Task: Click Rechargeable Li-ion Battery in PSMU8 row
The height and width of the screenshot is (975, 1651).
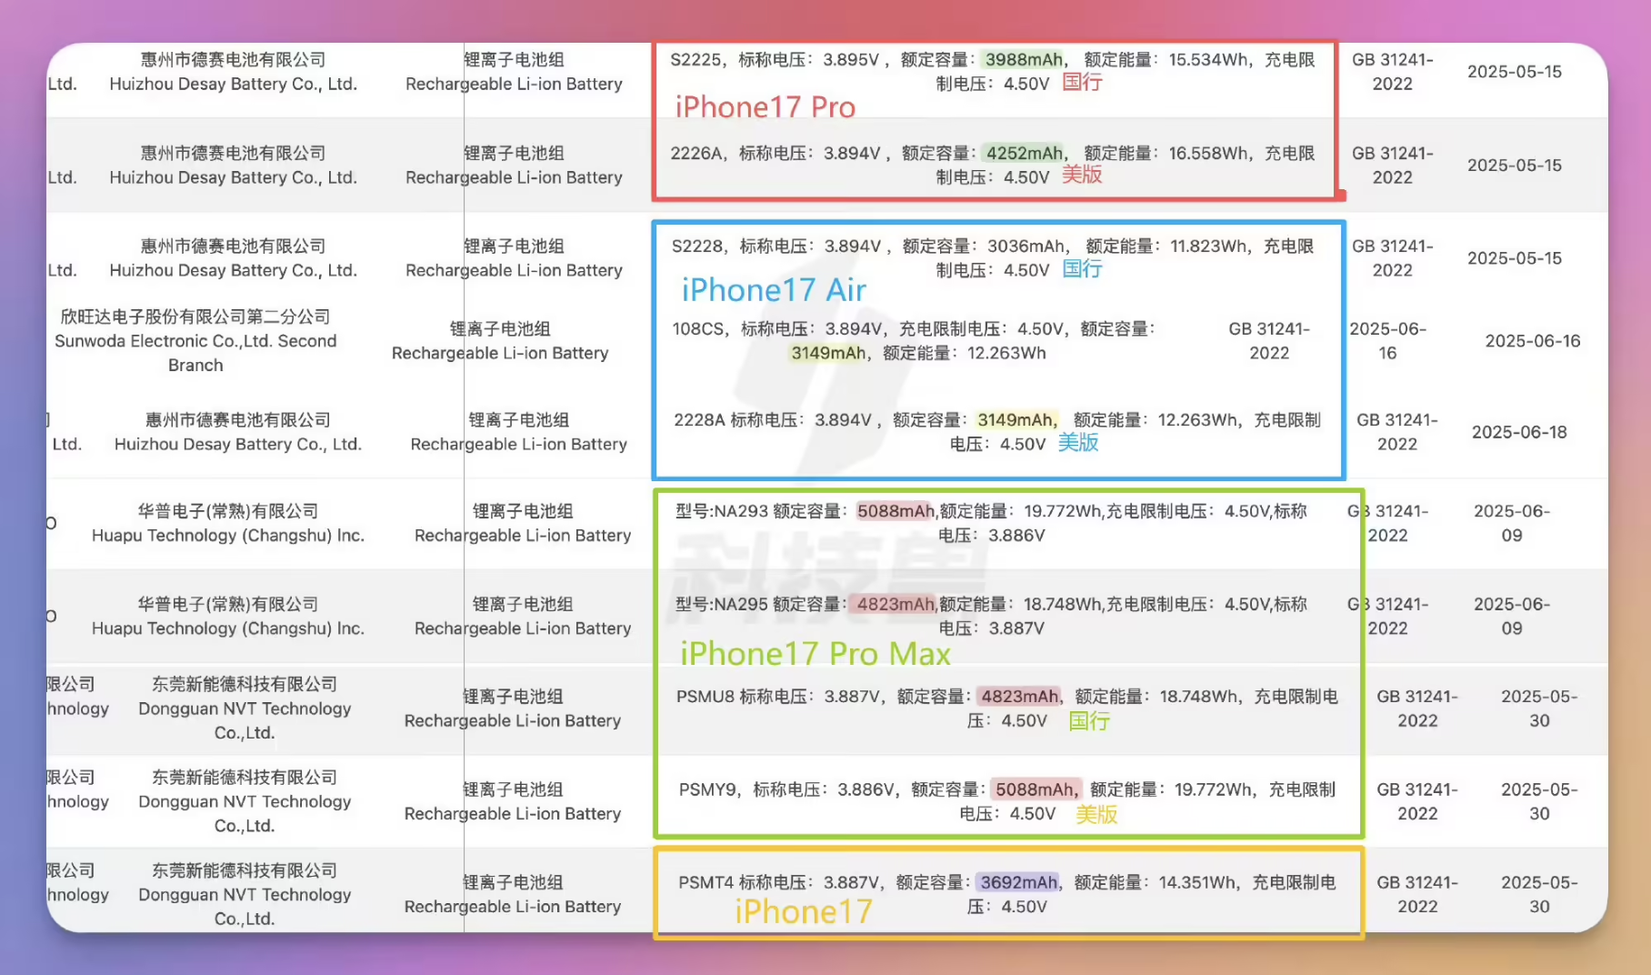Action: pos(513,720)
